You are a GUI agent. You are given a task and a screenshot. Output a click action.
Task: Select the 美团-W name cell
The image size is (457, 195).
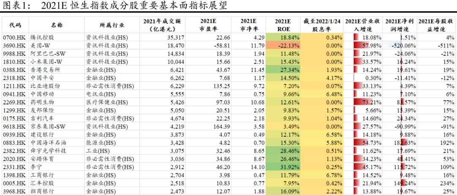pos(41,45)
